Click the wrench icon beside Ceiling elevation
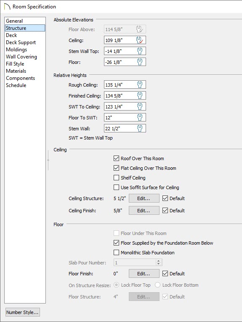The width and height of the screenshot is (242, 322). tap(140, 40)
